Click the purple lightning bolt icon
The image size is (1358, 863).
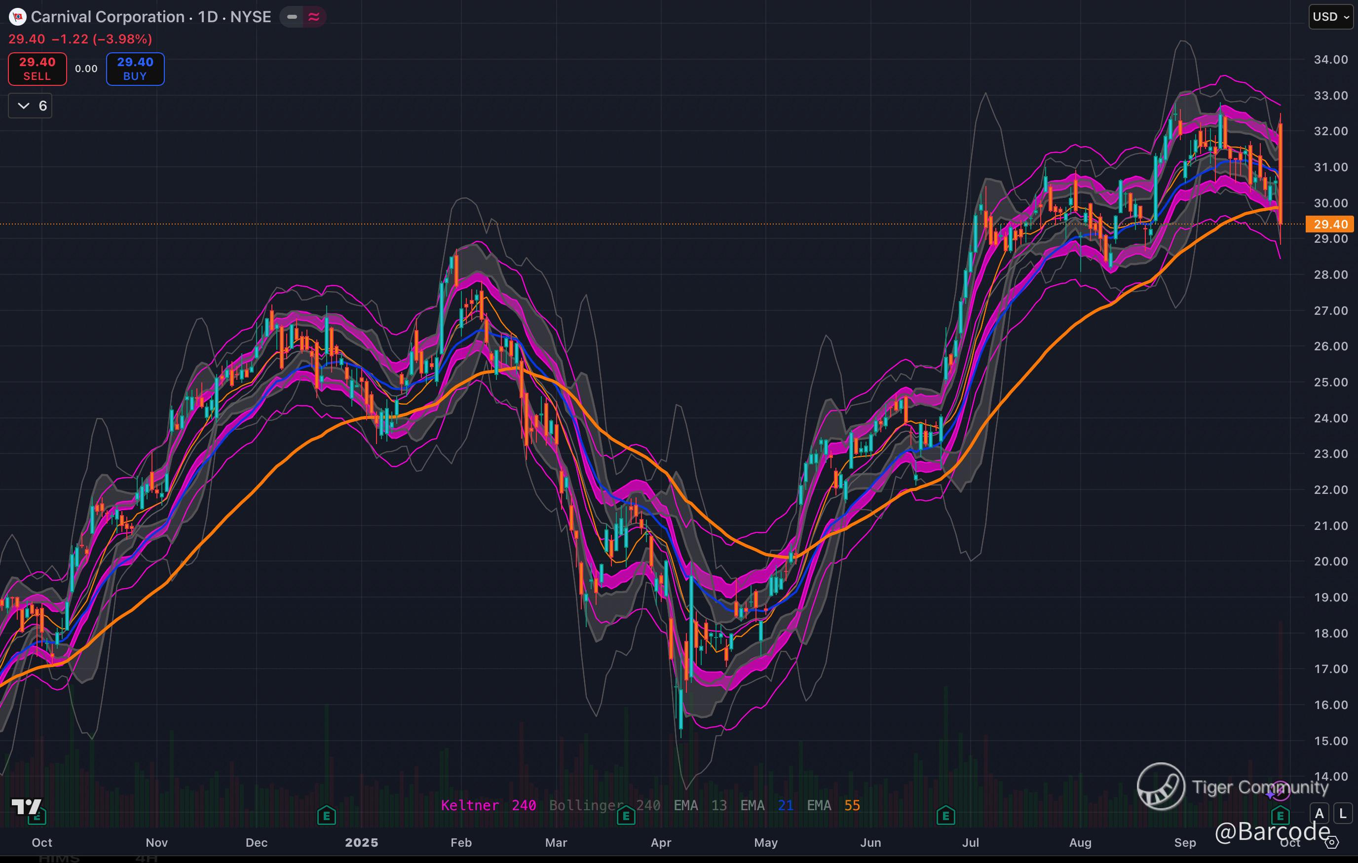click(x=1280, y=791)
